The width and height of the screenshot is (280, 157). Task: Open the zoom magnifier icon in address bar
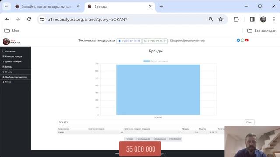[x=211, y=19]
